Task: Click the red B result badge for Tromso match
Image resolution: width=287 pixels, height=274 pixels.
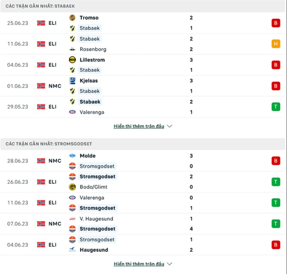Action: pos(276,23)
